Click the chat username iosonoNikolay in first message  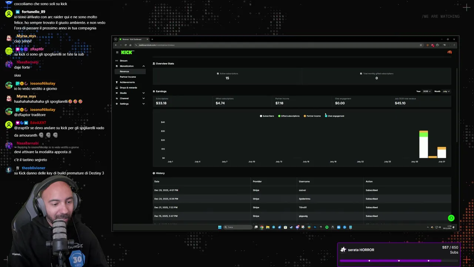[x=43, y=83]
